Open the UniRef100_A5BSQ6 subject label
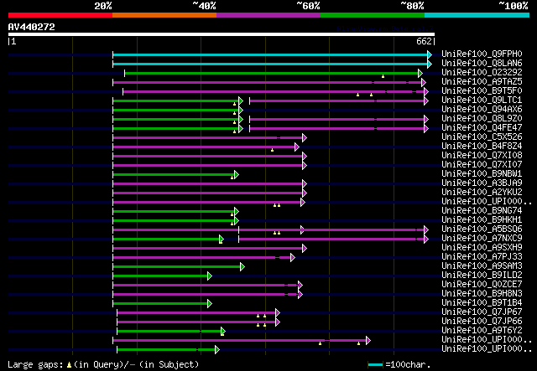This screenshot has width=537, height=371. (x=482, y=229)
